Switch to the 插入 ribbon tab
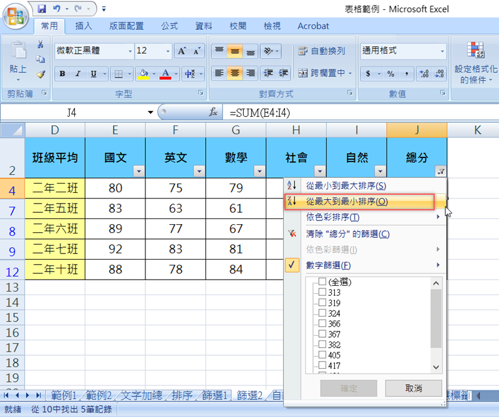Viewport: 499px width, 417px height. click(84, 26)
